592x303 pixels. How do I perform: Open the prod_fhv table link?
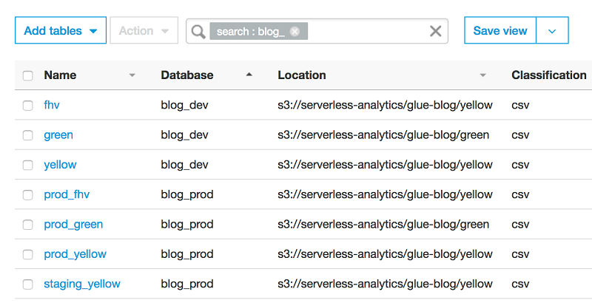click(x=67, y=194)
